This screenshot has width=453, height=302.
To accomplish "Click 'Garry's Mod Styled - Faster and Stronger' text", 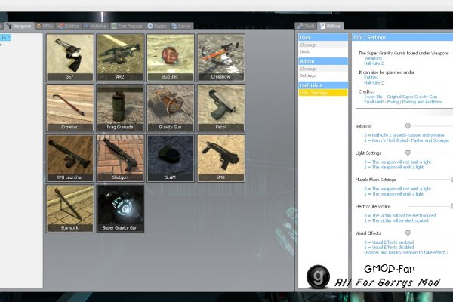I will [x=411, y=140].
